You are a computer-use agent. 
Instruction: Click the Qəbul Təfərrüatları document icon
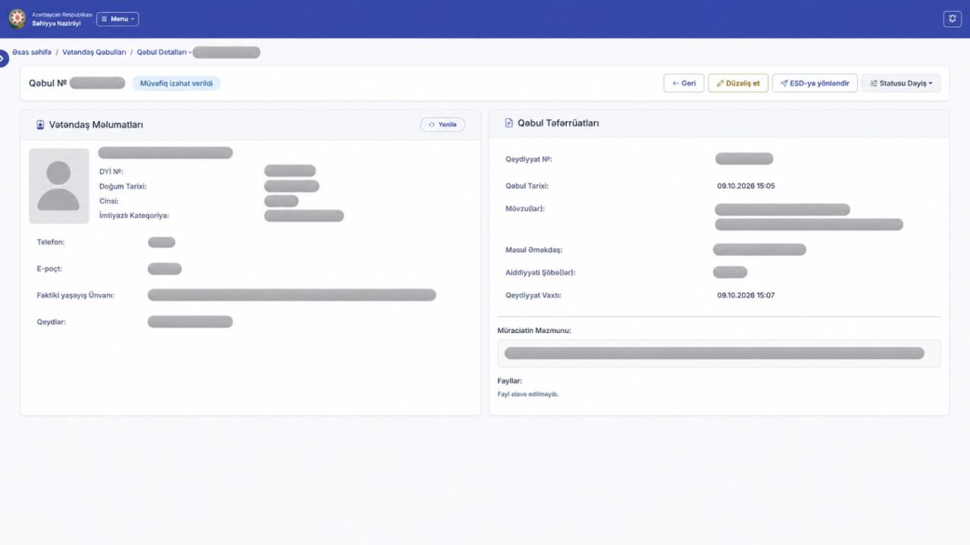(x=509, y=123)
